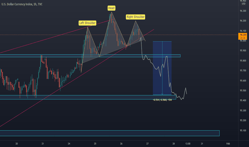Image resolution: width=249 pixels, height=147 pixels.
Task: Click the date label 25 on time axis
Action: point(95,144)
